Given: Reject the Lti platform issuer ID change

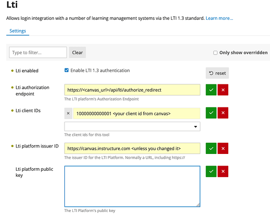Looking at the screenshot, I should pyautogui.click(x=223, y=148).
